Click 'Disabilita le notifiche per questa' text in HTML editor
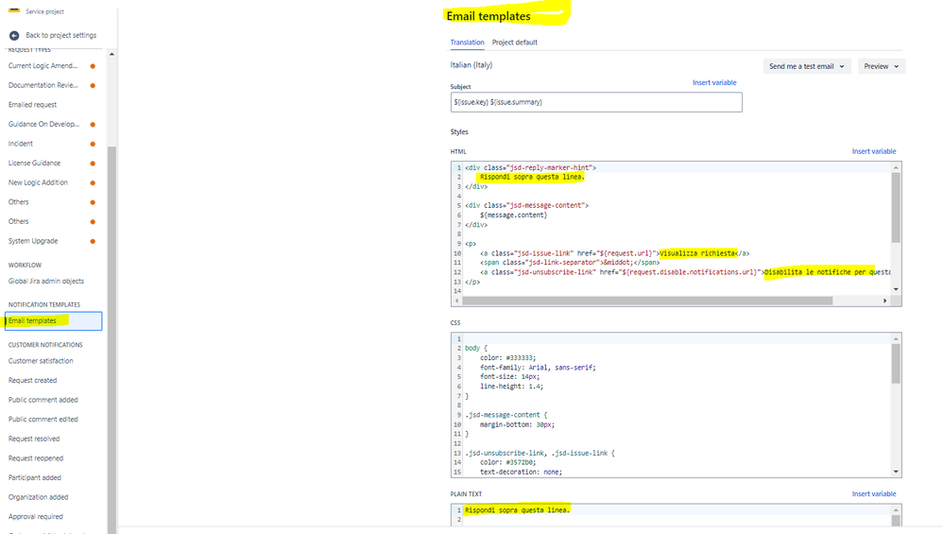943x534 pixels. point(828,272)
